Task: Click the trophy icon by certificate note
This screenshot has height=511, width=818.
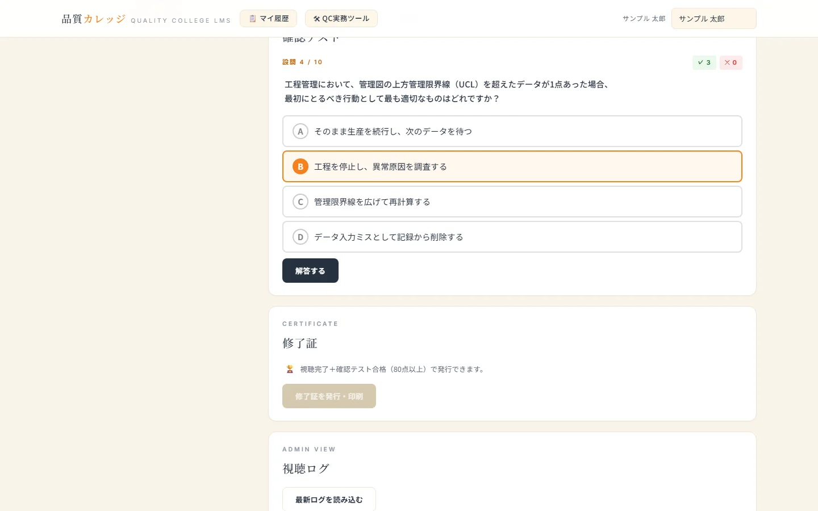Action: point(290,369)
